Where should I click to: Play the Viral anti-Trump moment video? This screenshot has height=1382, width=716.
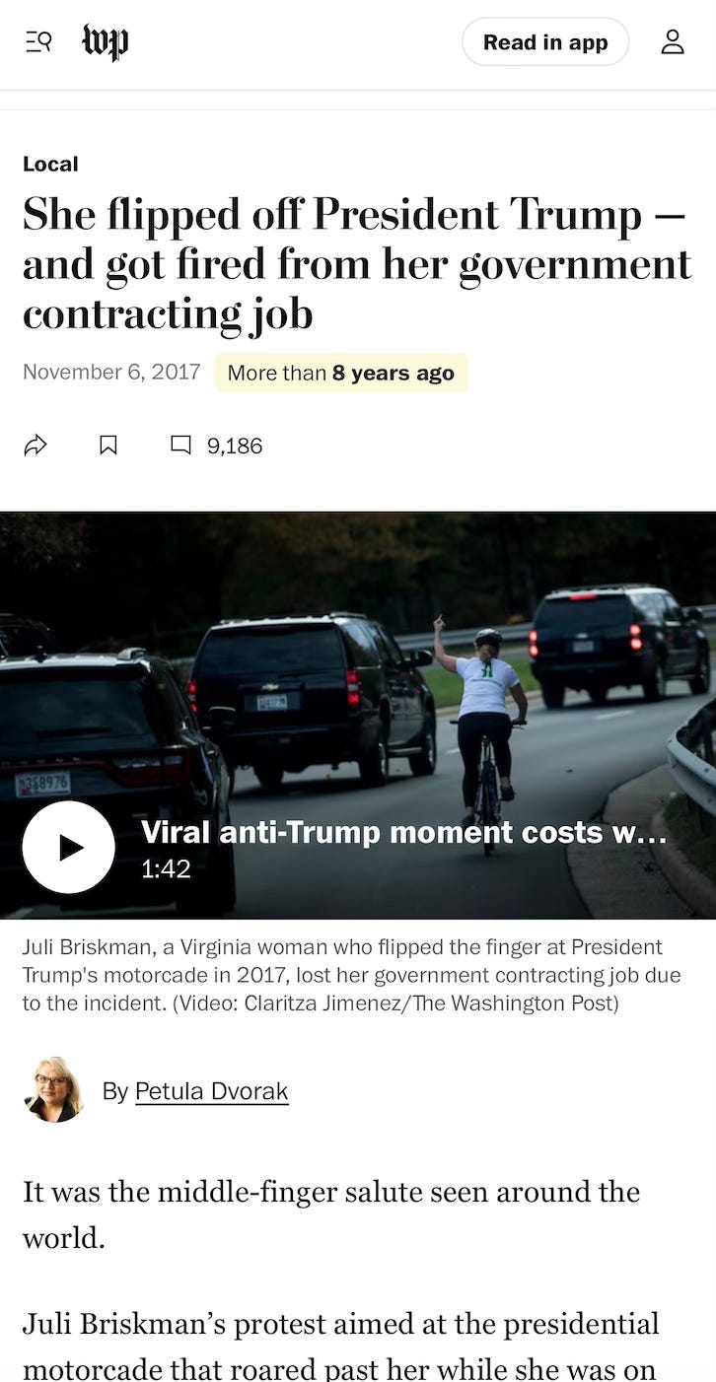[69, 848]
